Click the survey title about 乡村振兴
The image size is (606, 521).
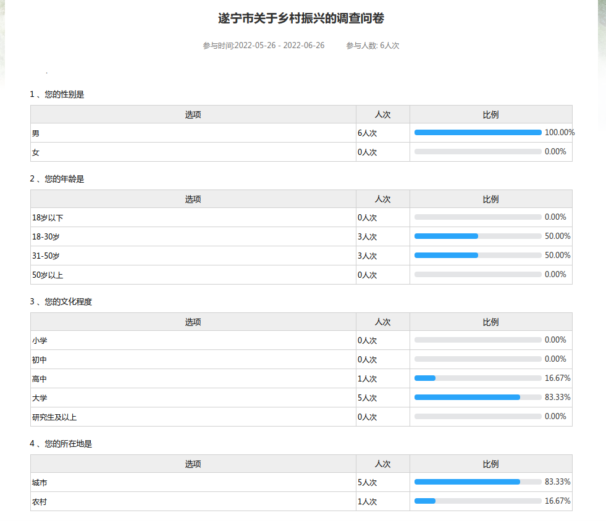click(x=301, y=19)
